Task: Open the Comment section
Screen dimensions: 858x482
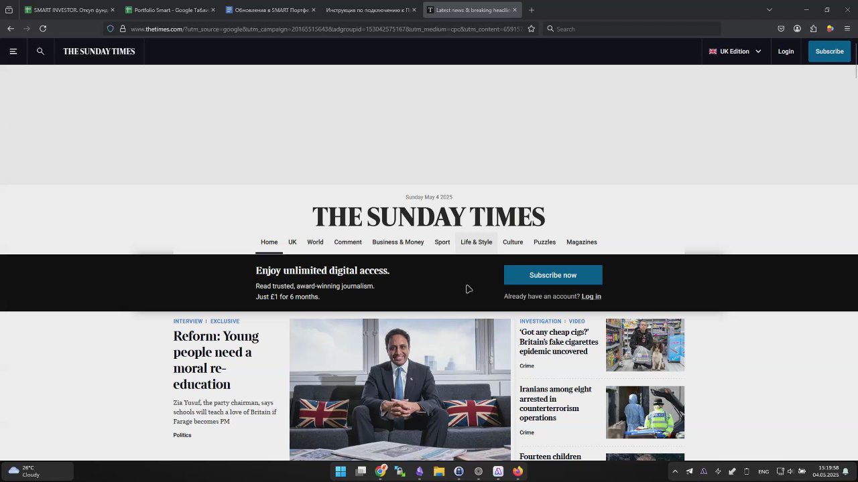Action: 348,242
